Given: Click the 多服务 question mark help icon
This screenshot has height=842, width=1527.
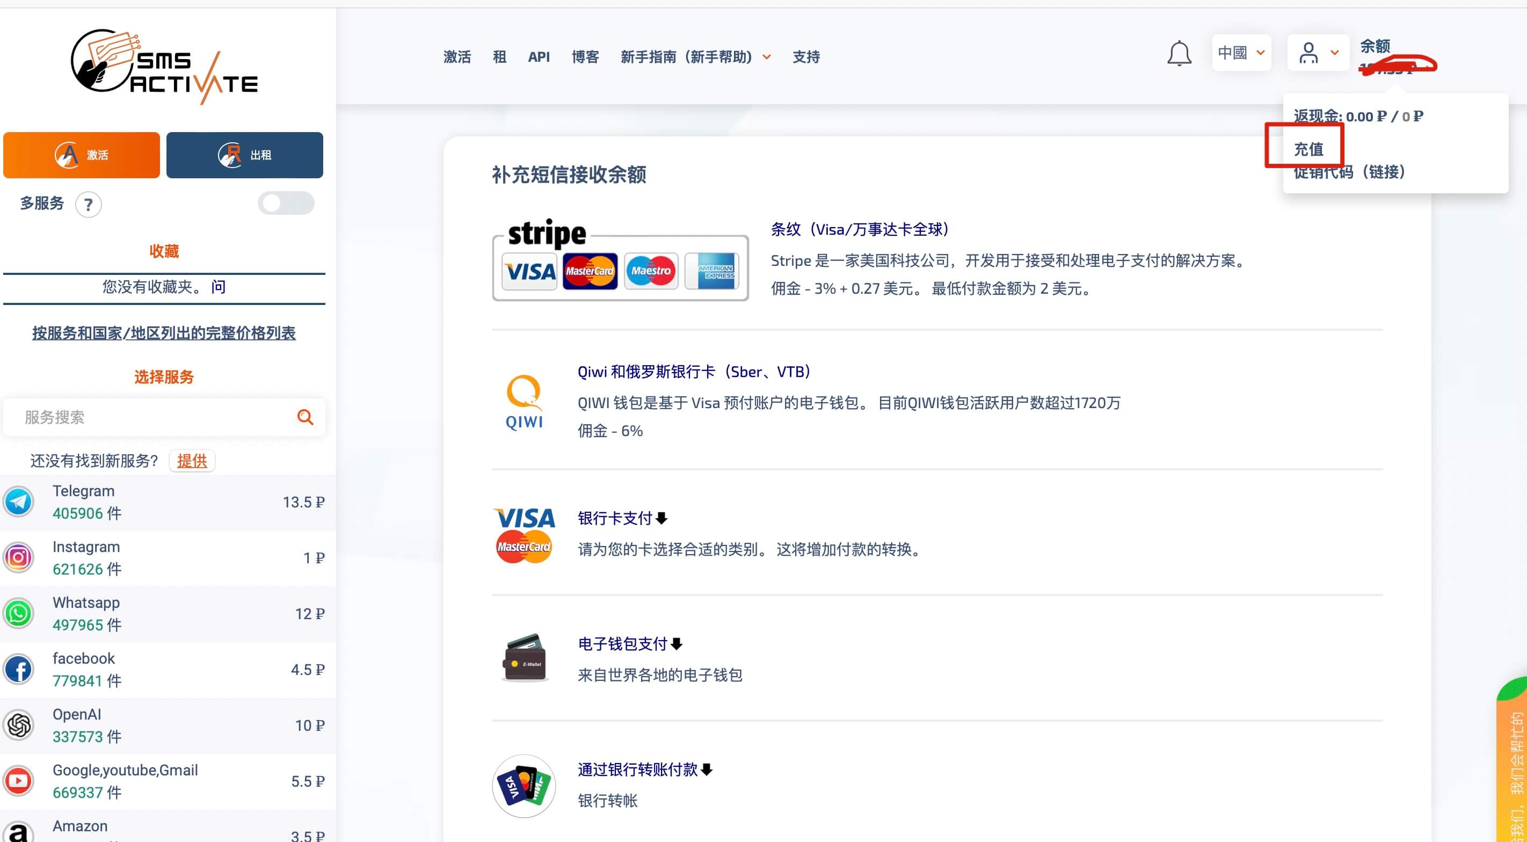Looking at the screenshot, I should click(89, 205).
